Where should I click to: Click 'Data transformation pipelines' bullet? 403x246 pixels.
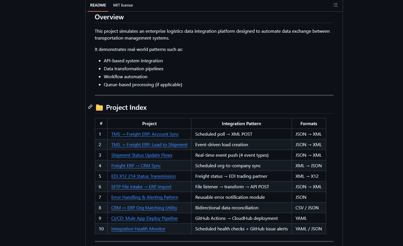(134, 69)
